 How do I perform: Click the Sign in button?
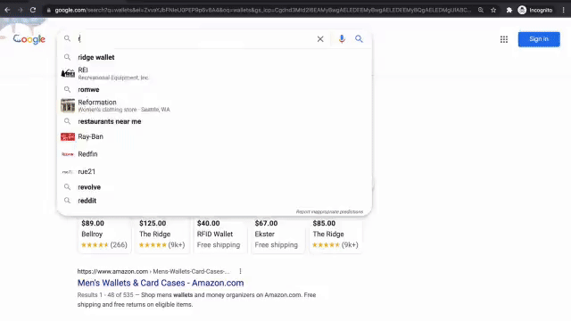point(539,39)
